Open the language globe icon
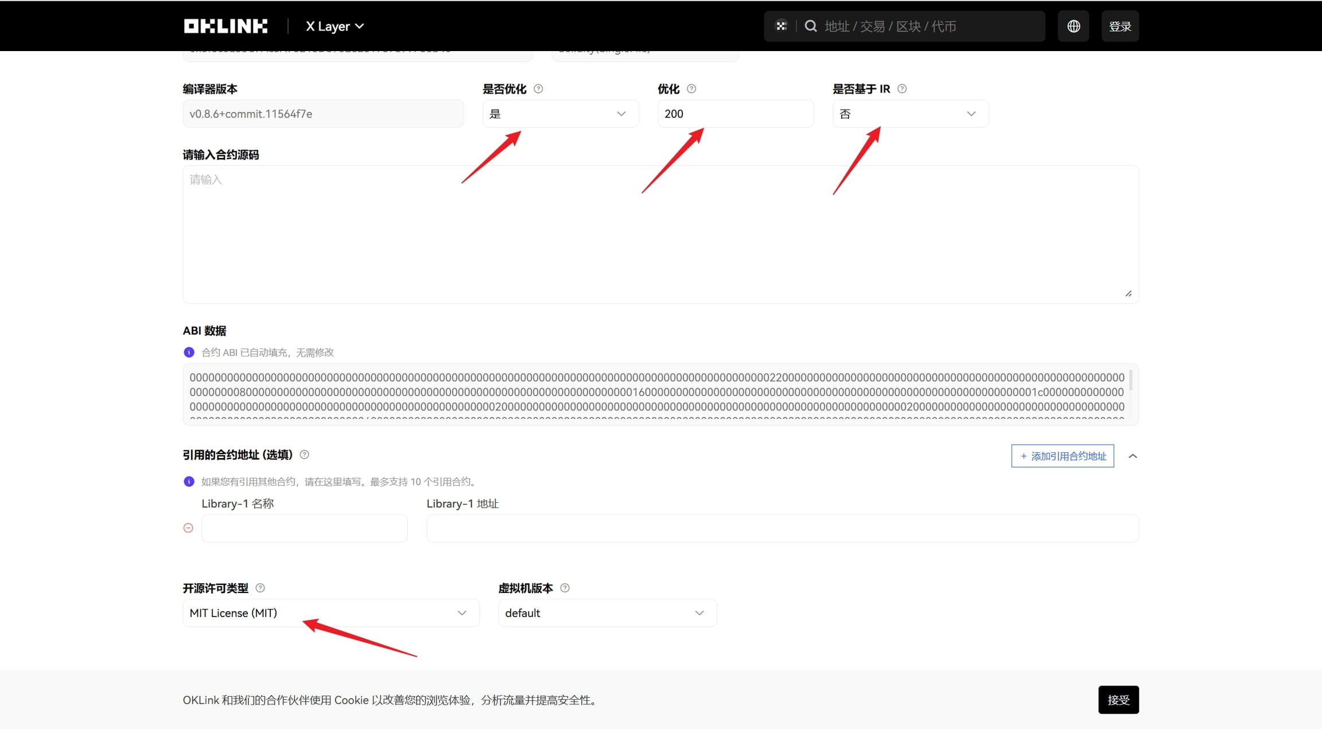This screenshot has height=729, width=1322. [x=1074, y=26]
